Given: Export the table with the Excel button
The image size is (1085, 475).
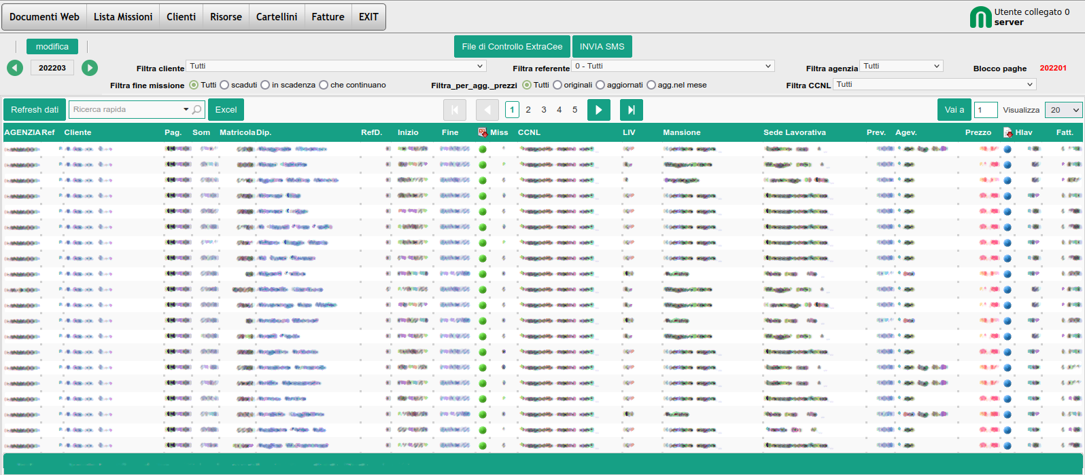Looking at the screenshot, I should (x=226, y=110).
